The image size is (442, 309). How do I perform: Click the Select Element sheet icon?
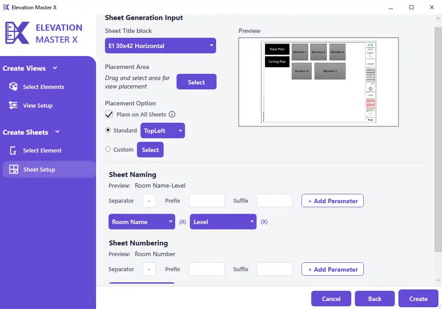[x=13, y=151]
